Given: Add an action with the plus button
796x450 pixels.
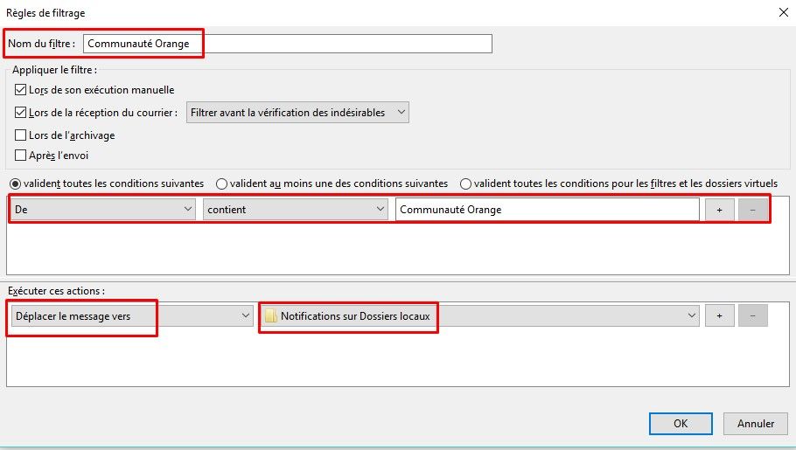Looking at the screenshot, I should 719,316.
